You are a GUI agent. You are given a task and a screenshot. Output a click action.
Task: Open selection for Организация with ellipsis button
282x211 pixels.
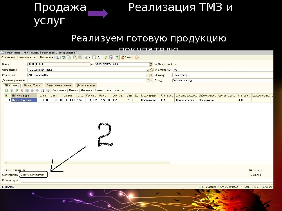coord(148,70)
